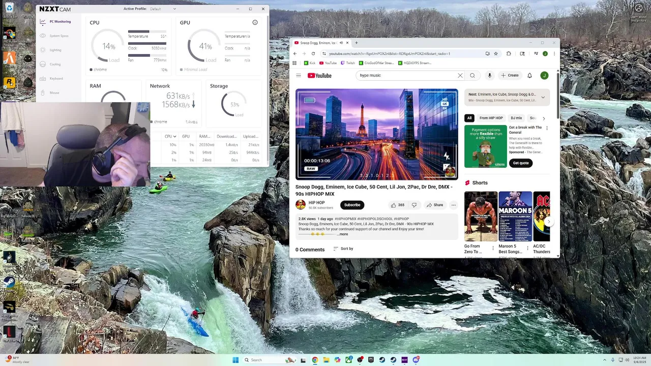Image resolution: width=651 pixels, height=366 pixels.
Task: Select the From HIP HOP filter chip
Action: pyautogui.click(x=491, y=118)
